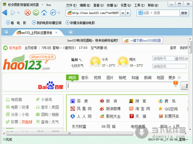The width and height of the screenshot is (193, 144).
Task: Switch to the 图片 search tab
Action: [x=110, y=78]
